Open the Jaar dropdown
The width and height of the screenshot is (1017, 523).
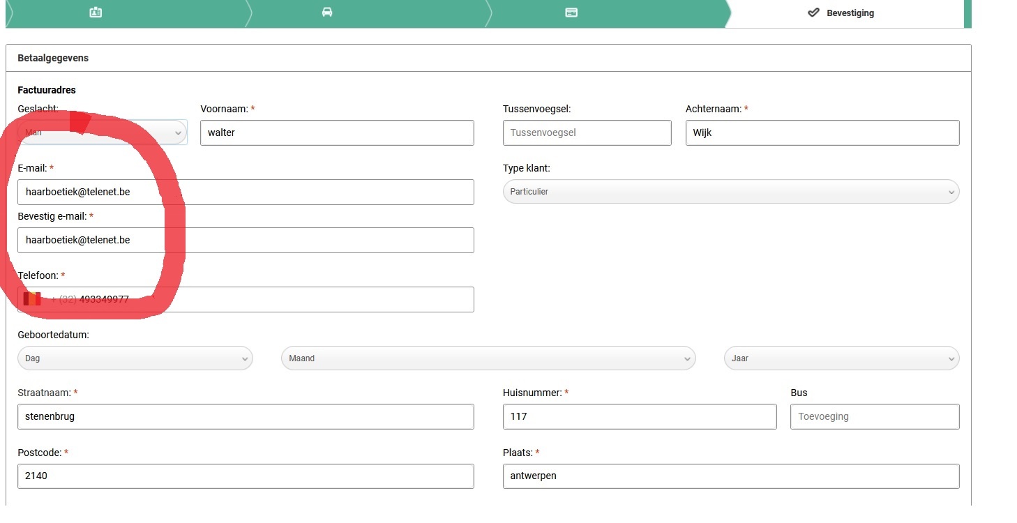[x=841, y=358]
